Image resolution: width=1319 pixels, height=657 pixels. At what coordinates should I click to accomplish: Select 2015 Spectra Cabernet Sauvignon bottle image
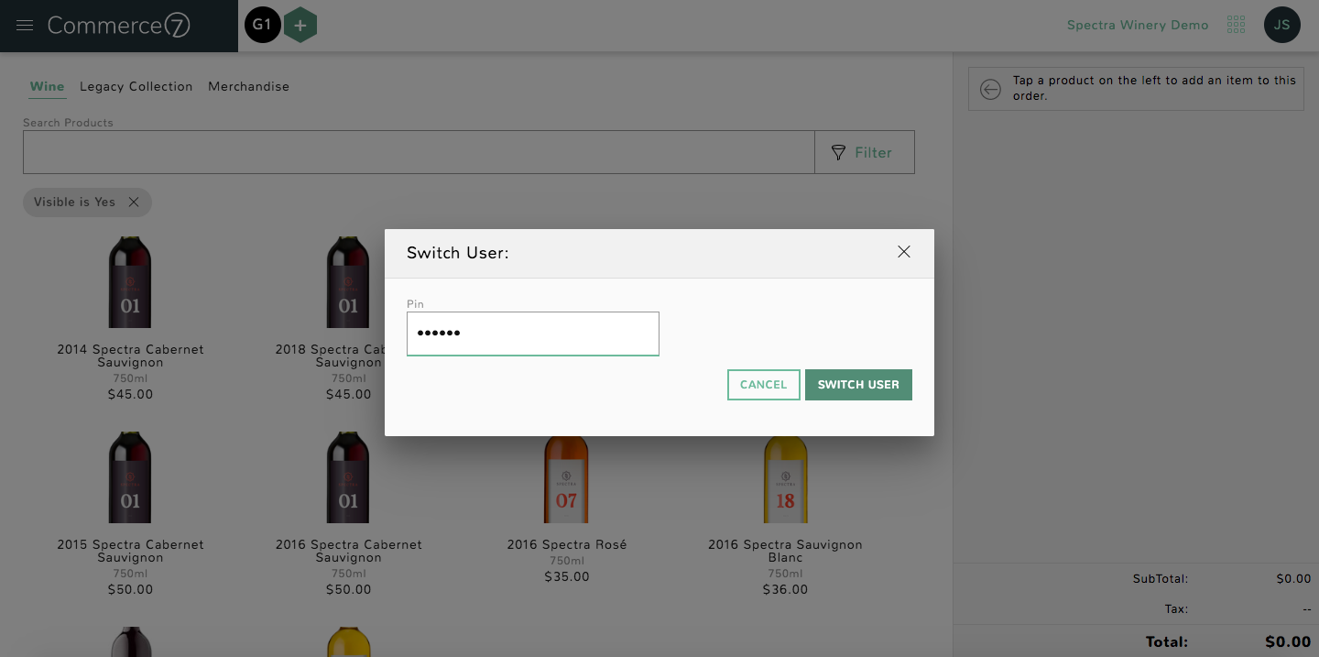coord(130,477)
